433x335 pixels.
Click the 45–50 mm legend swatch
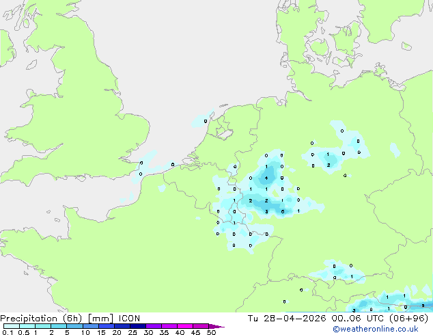(x=201, y=326)
